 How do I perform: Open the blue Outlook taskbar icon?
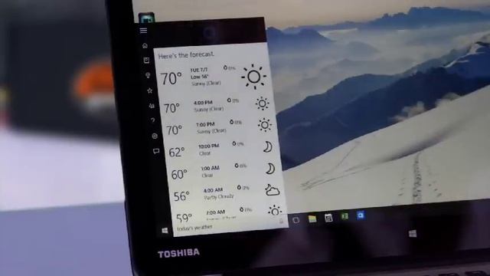click(361, 215)
